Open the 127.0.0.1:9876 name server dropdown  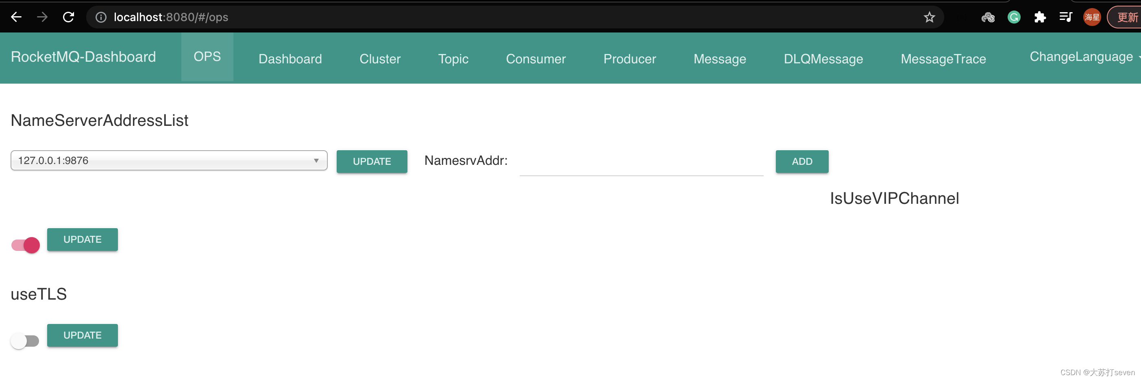pos(169,160)
